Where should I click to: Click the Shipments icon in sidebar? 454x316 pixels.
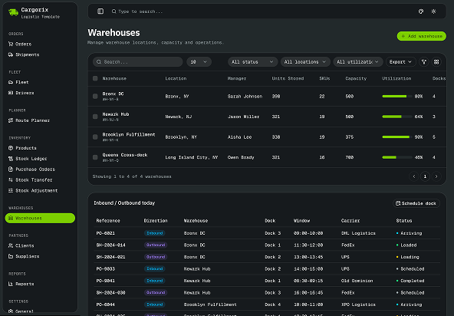11,54
